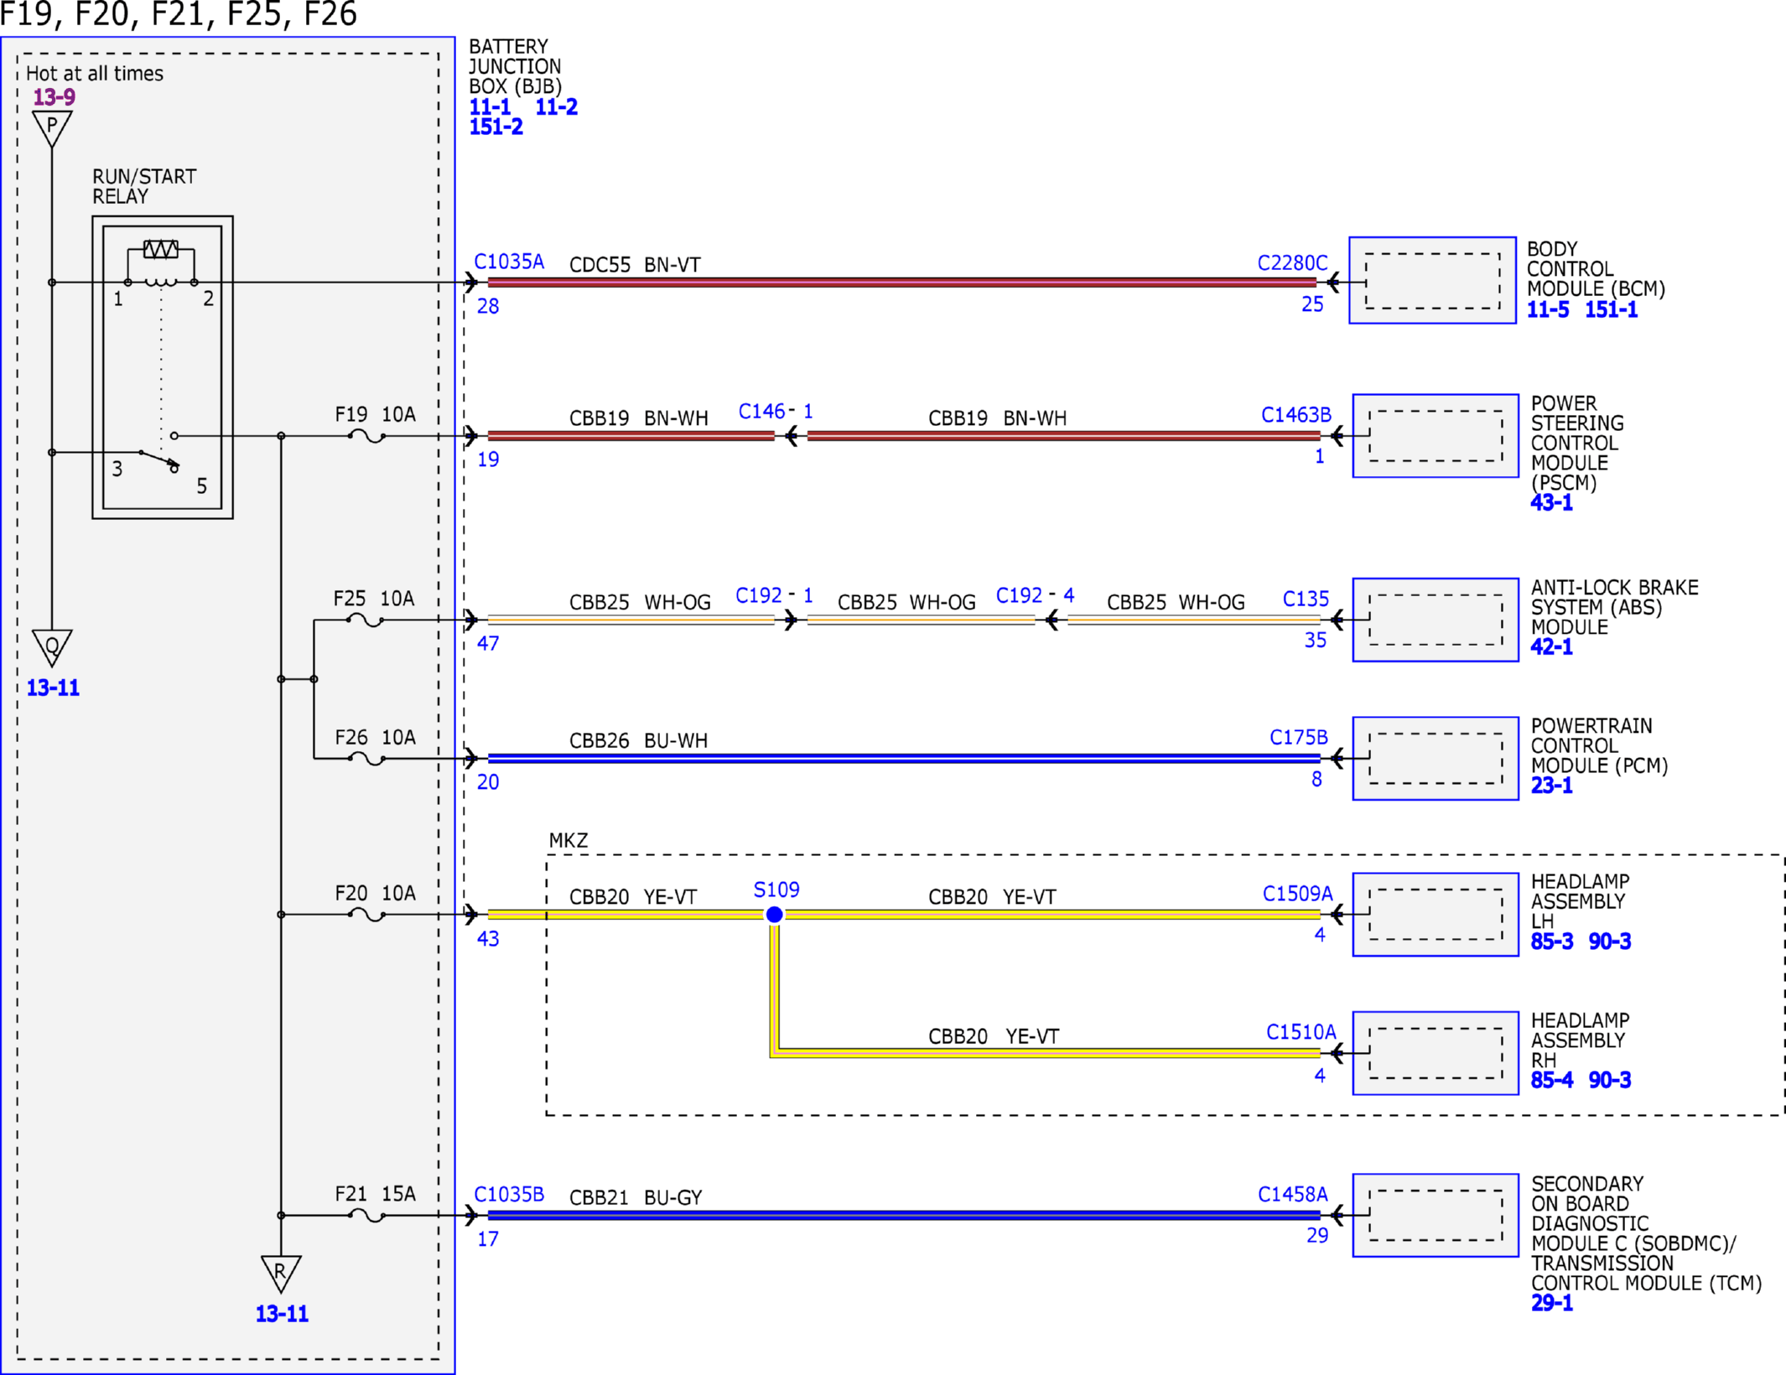Select the CBB21 BU-GY wire label
Screen dimensions: 1786x1375
click(635, 1198)
